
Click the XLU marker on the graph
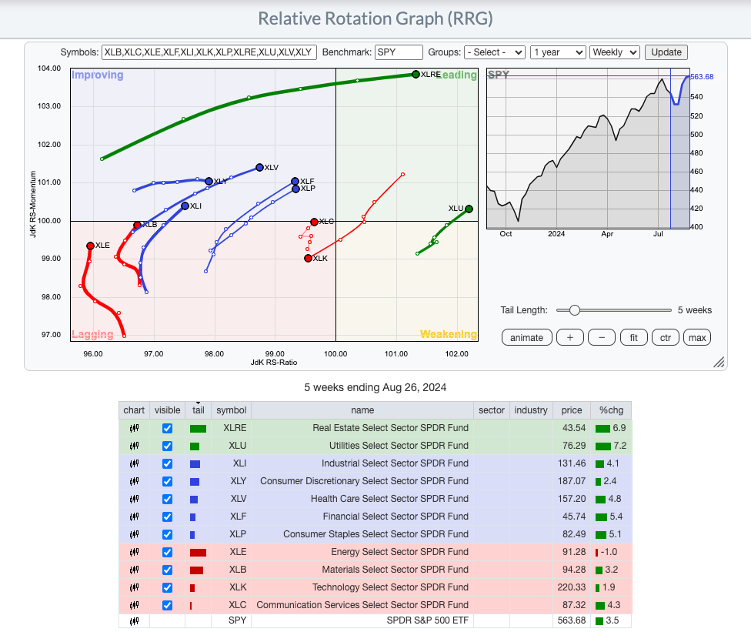coord(469,209)
